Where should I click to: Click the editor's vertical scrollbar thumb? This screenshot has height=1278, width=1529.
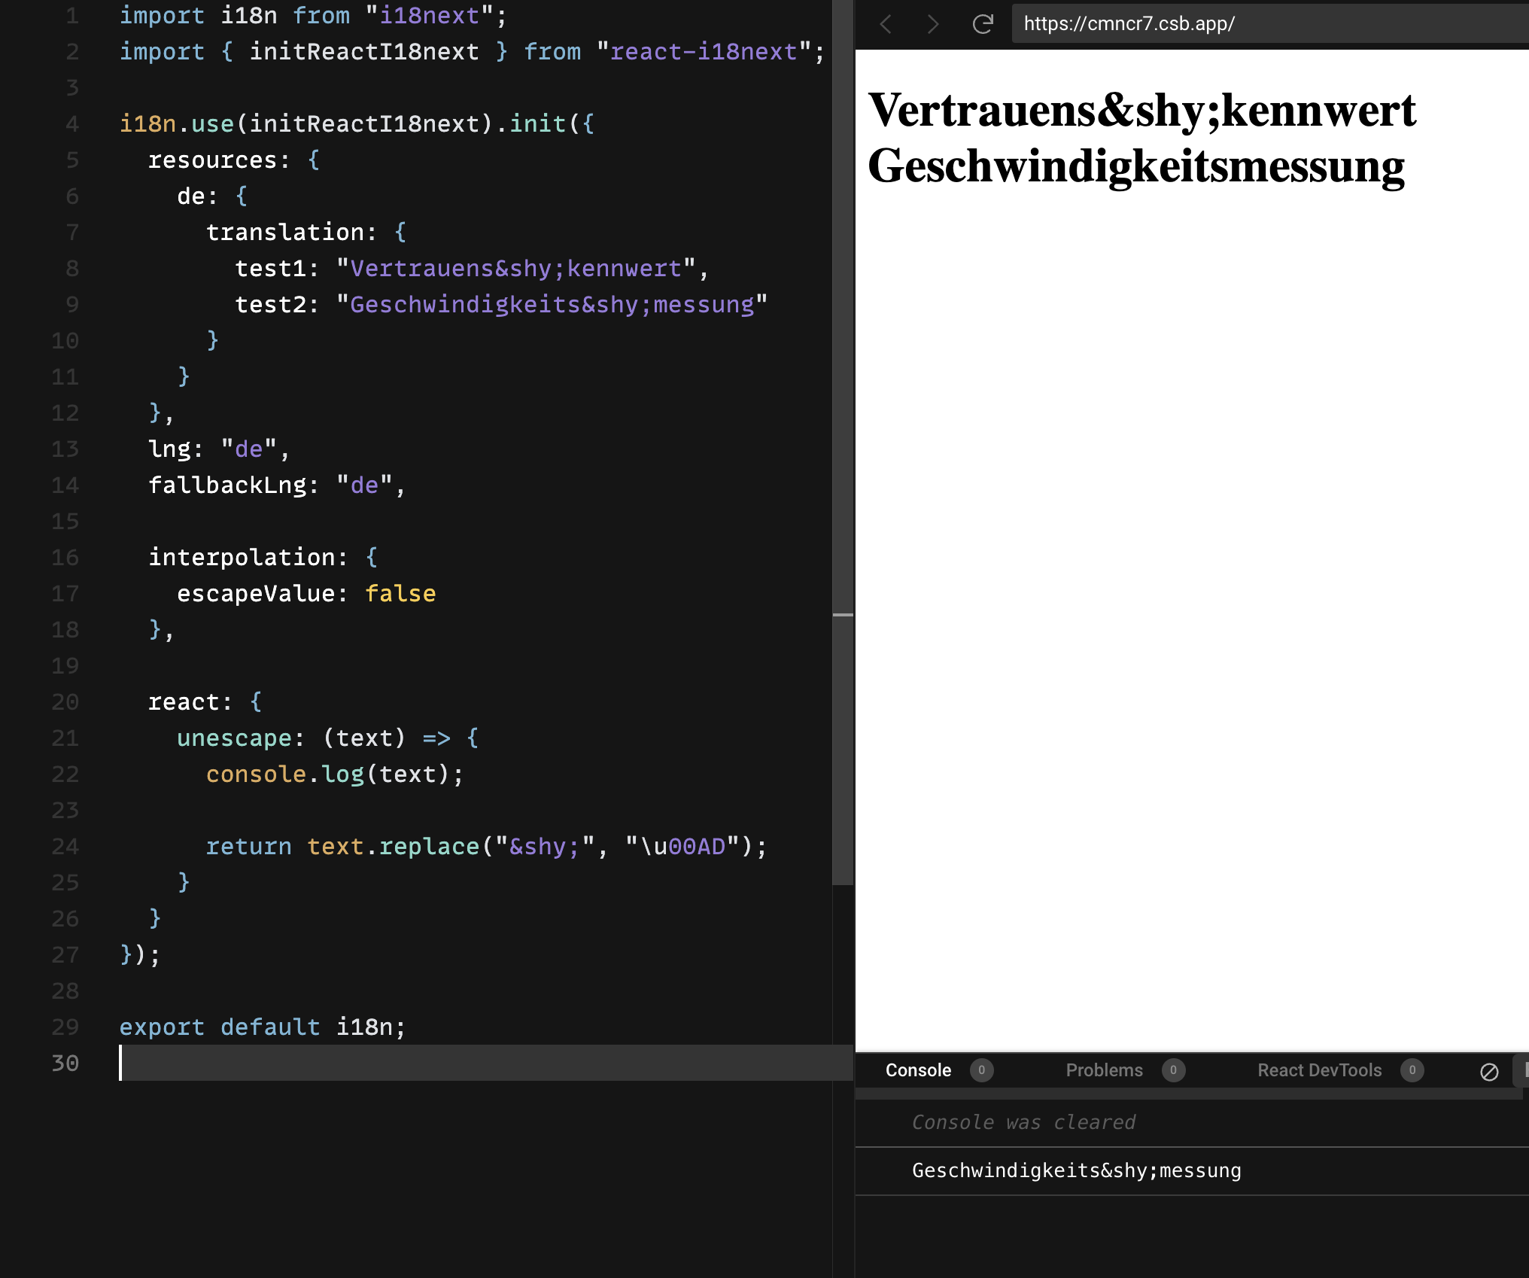pyautogui.click(x=843, y=452)
